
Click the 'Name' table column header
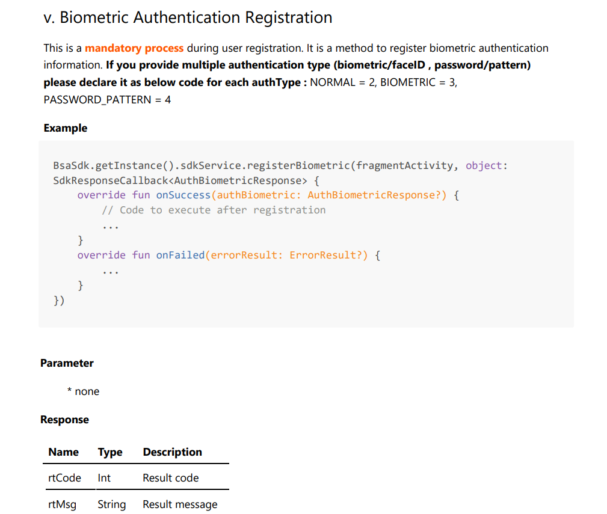point(64,452)
